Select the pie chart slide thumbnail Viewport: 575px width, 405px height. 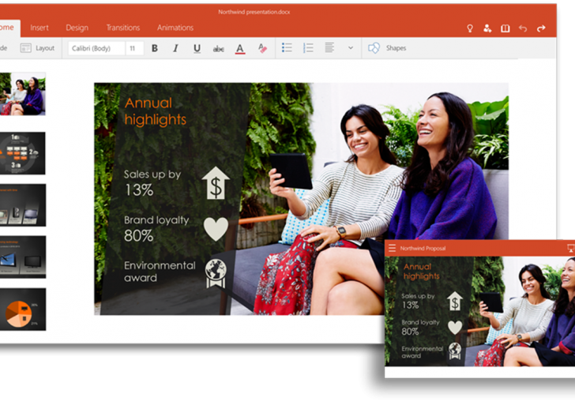[x=22, y=309]
